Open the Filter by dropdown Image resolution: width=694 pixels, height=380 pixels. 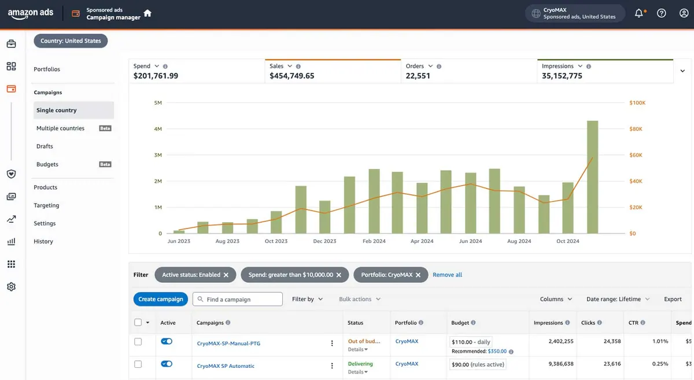[308, 299]
